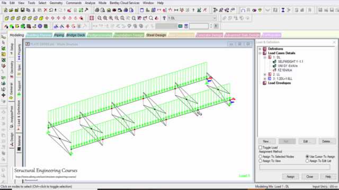Click the blue I-beam section icon
The image size is (339, 190).
[283, 10]
